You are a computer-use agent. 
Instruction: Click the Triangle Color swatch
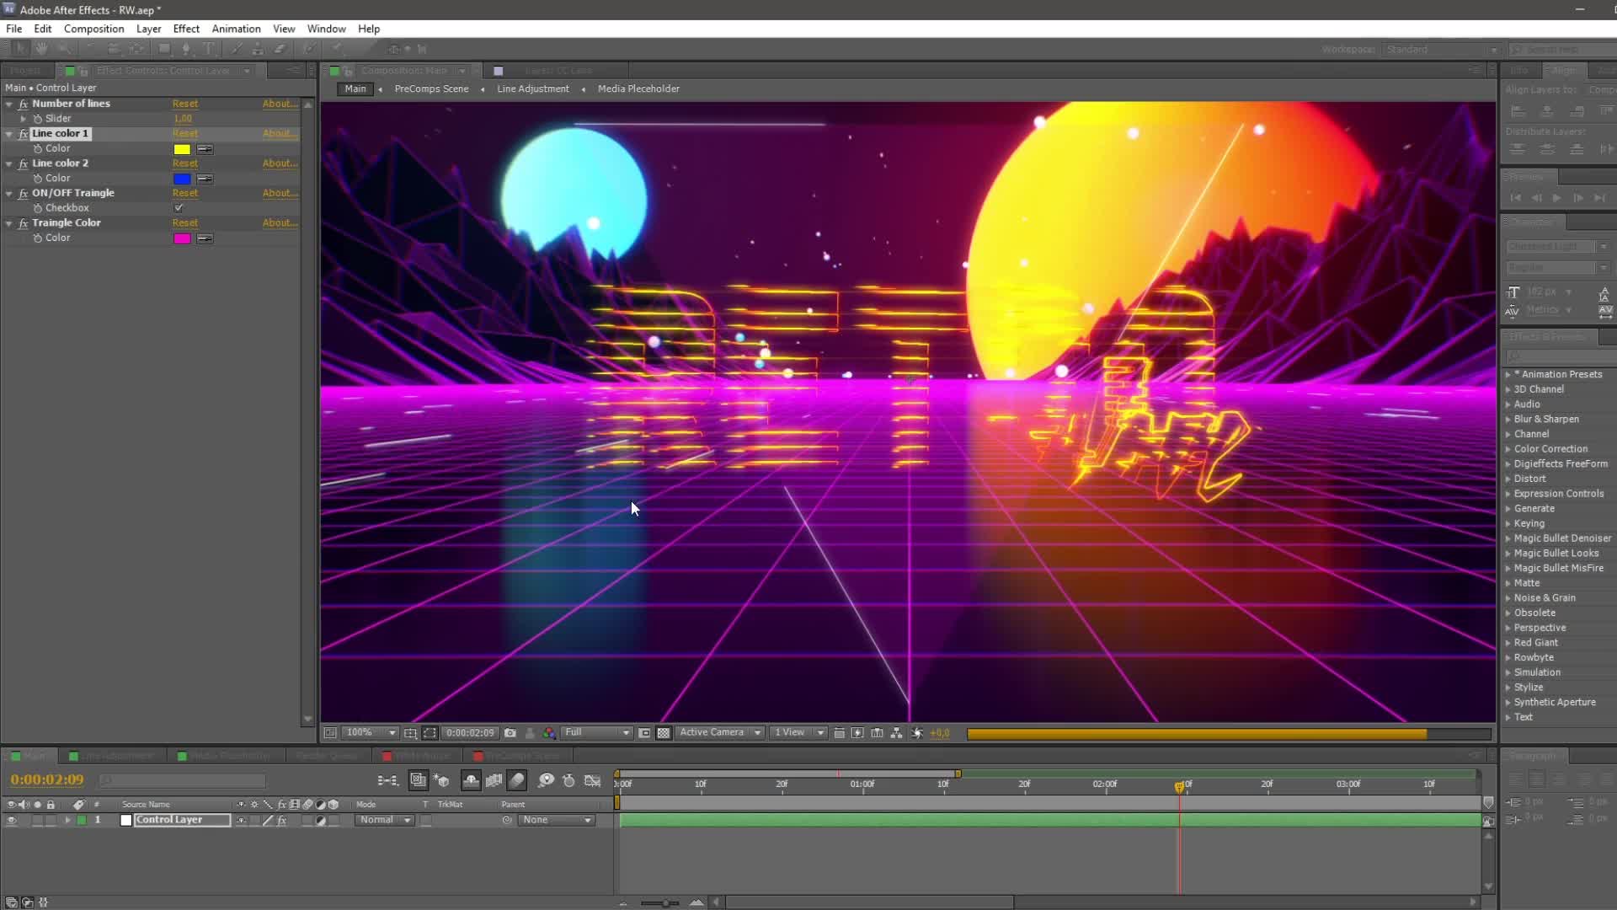pos(181,237)
